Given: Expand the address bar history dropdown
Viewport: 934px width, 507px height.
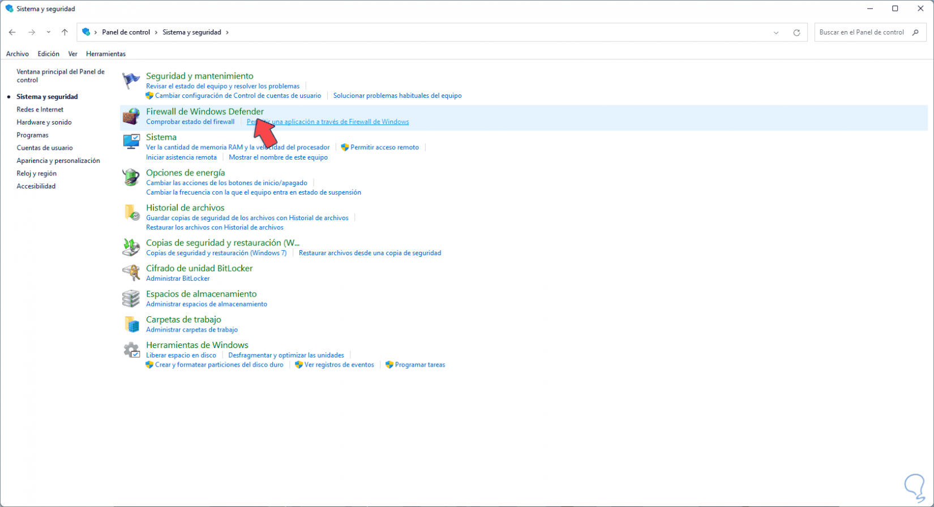Looking at the screenshot, I should pyautogui.click(x=776, y=32).
